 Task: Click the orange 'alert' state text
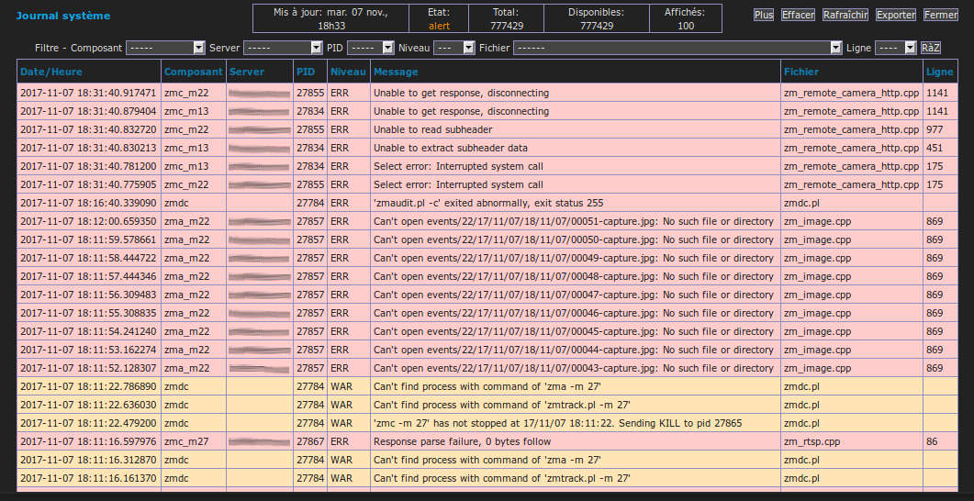click(439, 26)
